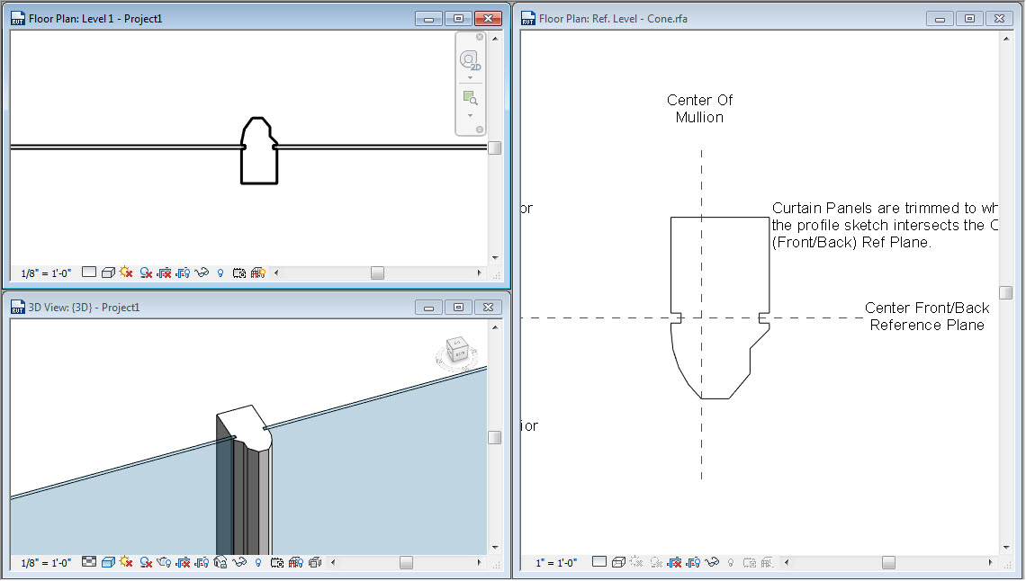This screenshot has height=581, width=1026.
Task: Open Visual Style in Cone.rfa view bar
Action: point(618,562)
